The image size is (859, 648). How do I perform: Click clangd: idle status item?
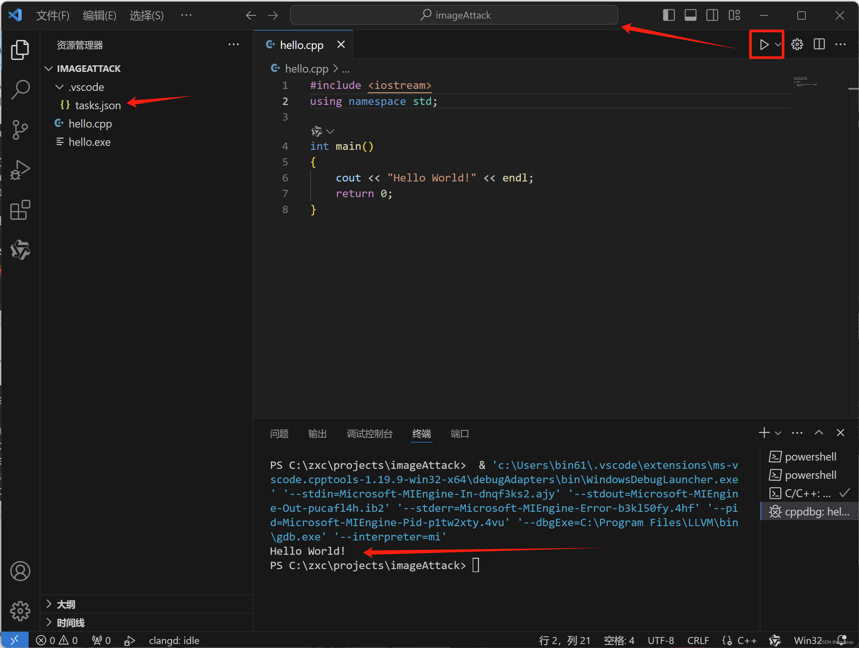click(174, 640)
